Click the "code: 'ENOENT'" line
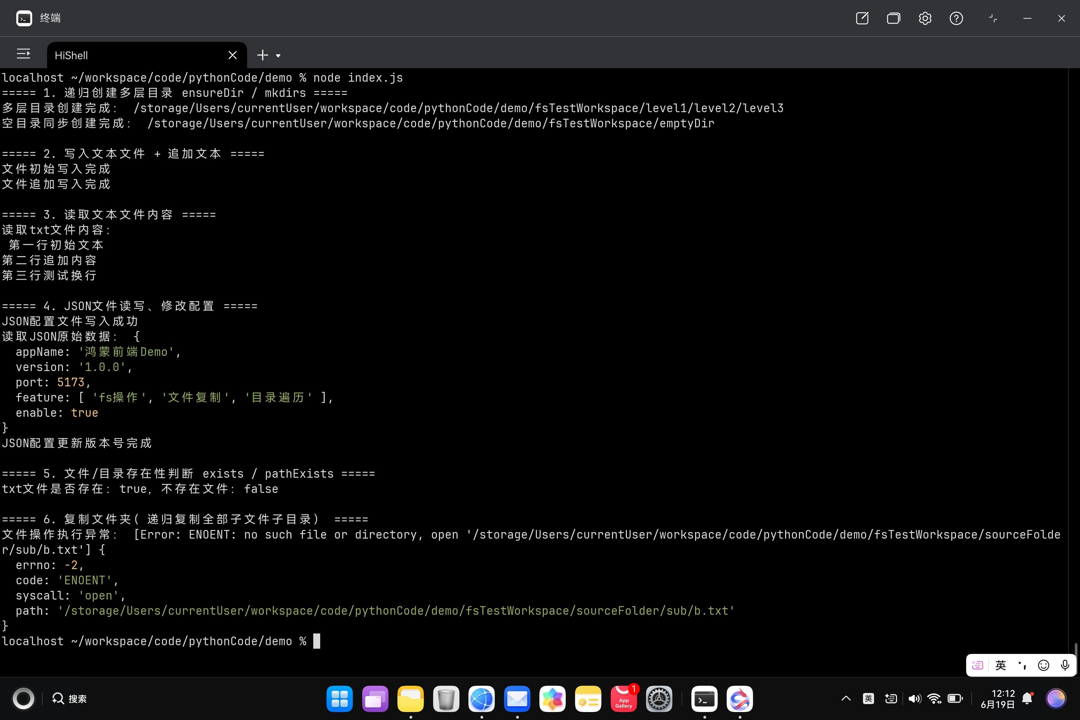Image resolution: width=1080 pixels, height=720 pixels. tap(66, 580)
